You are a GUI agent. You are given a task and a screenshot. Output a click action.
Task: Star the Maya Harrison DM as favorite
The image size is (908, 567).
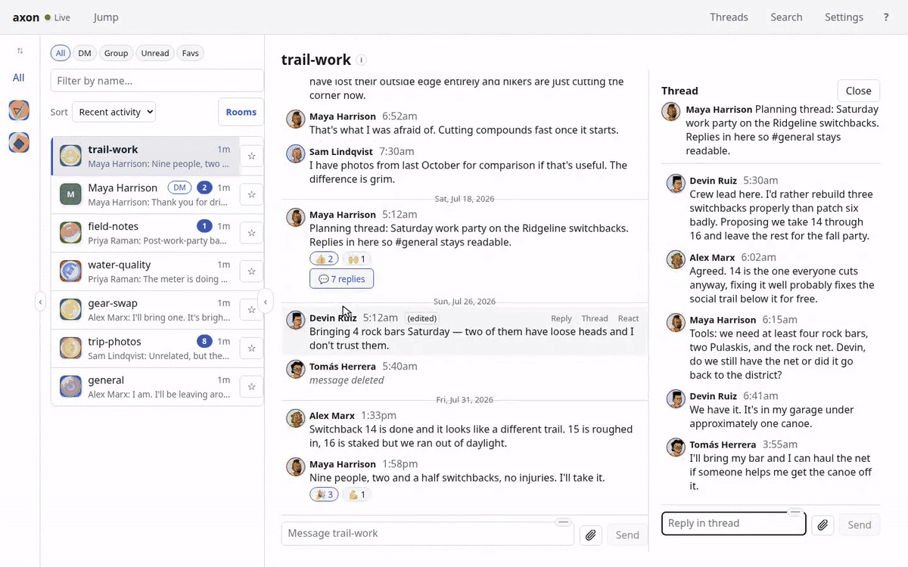(x=251, y=194)
